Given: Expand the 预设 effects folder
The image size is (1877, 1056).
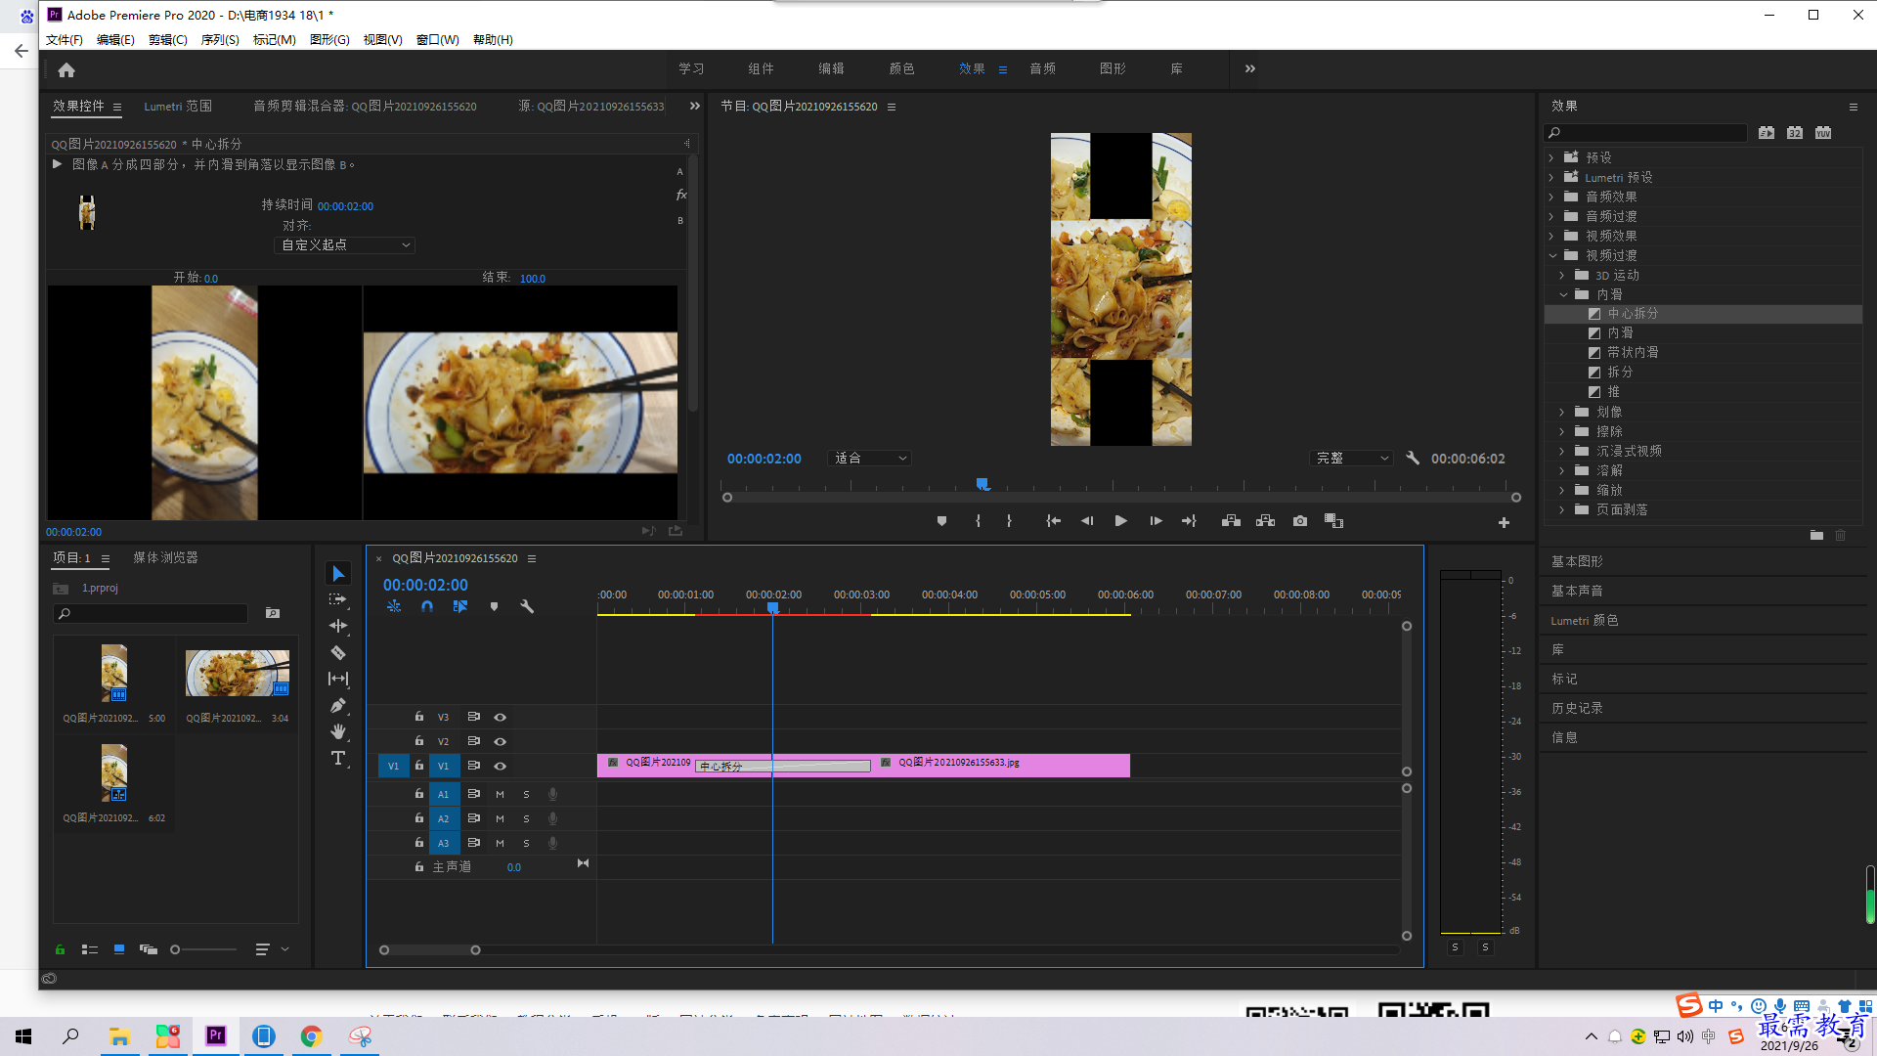Looking at the screenshot, I should click(x=1551, y=157).
